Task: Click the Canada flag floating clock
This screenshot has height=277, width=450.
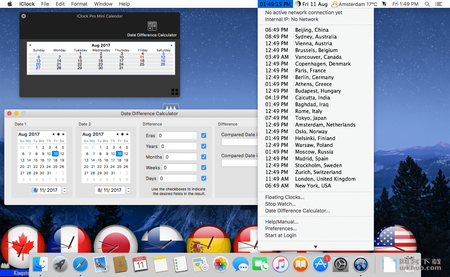Action: click(x=23, y=246)
